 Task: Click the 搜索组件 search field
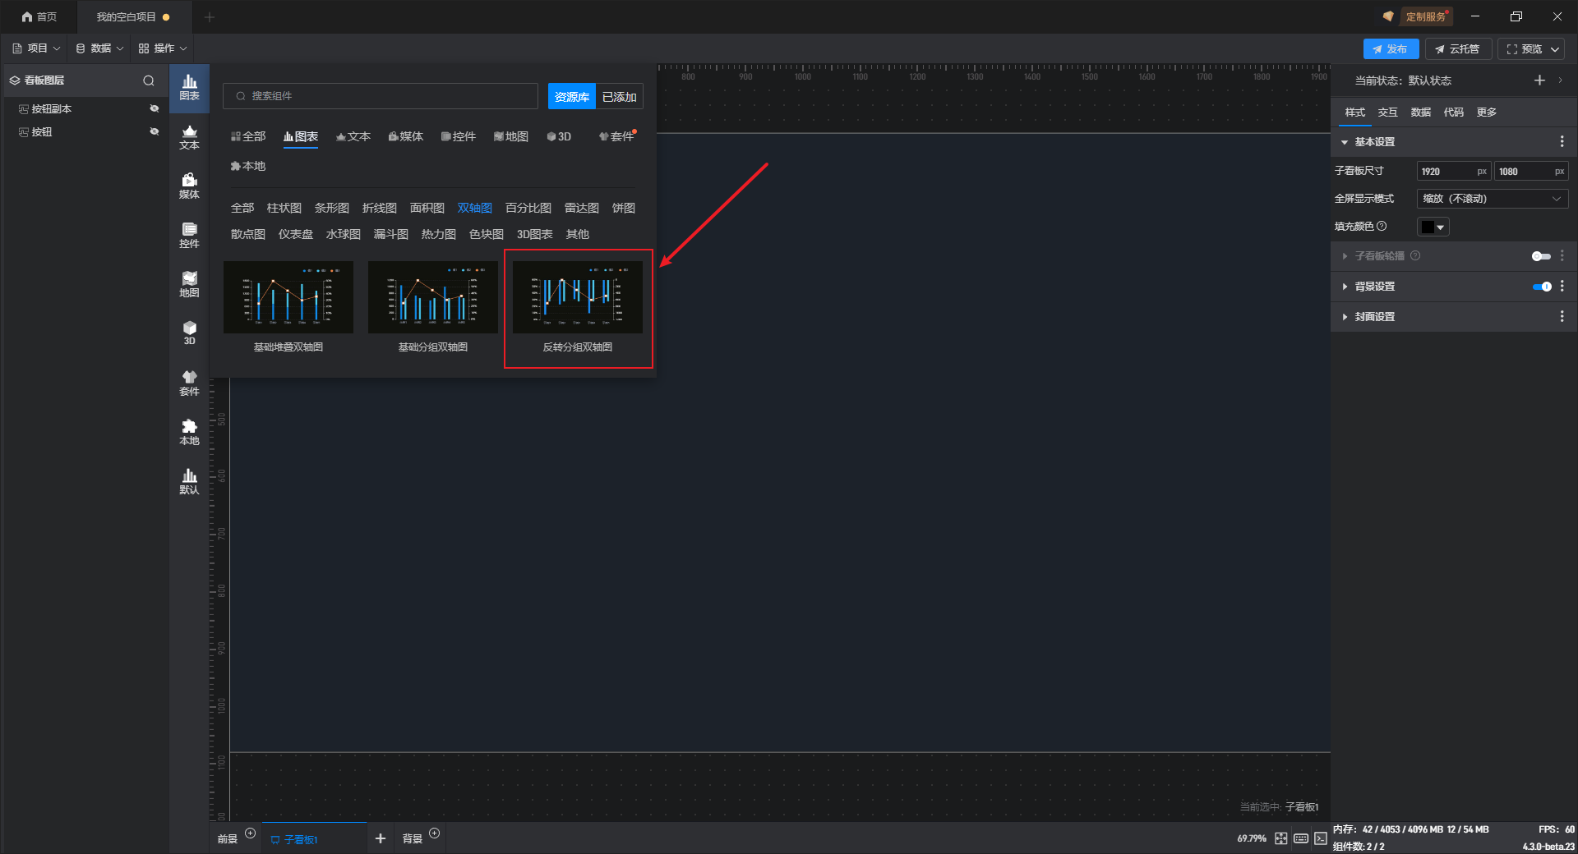pyautogui.click(x=381, y=96)
